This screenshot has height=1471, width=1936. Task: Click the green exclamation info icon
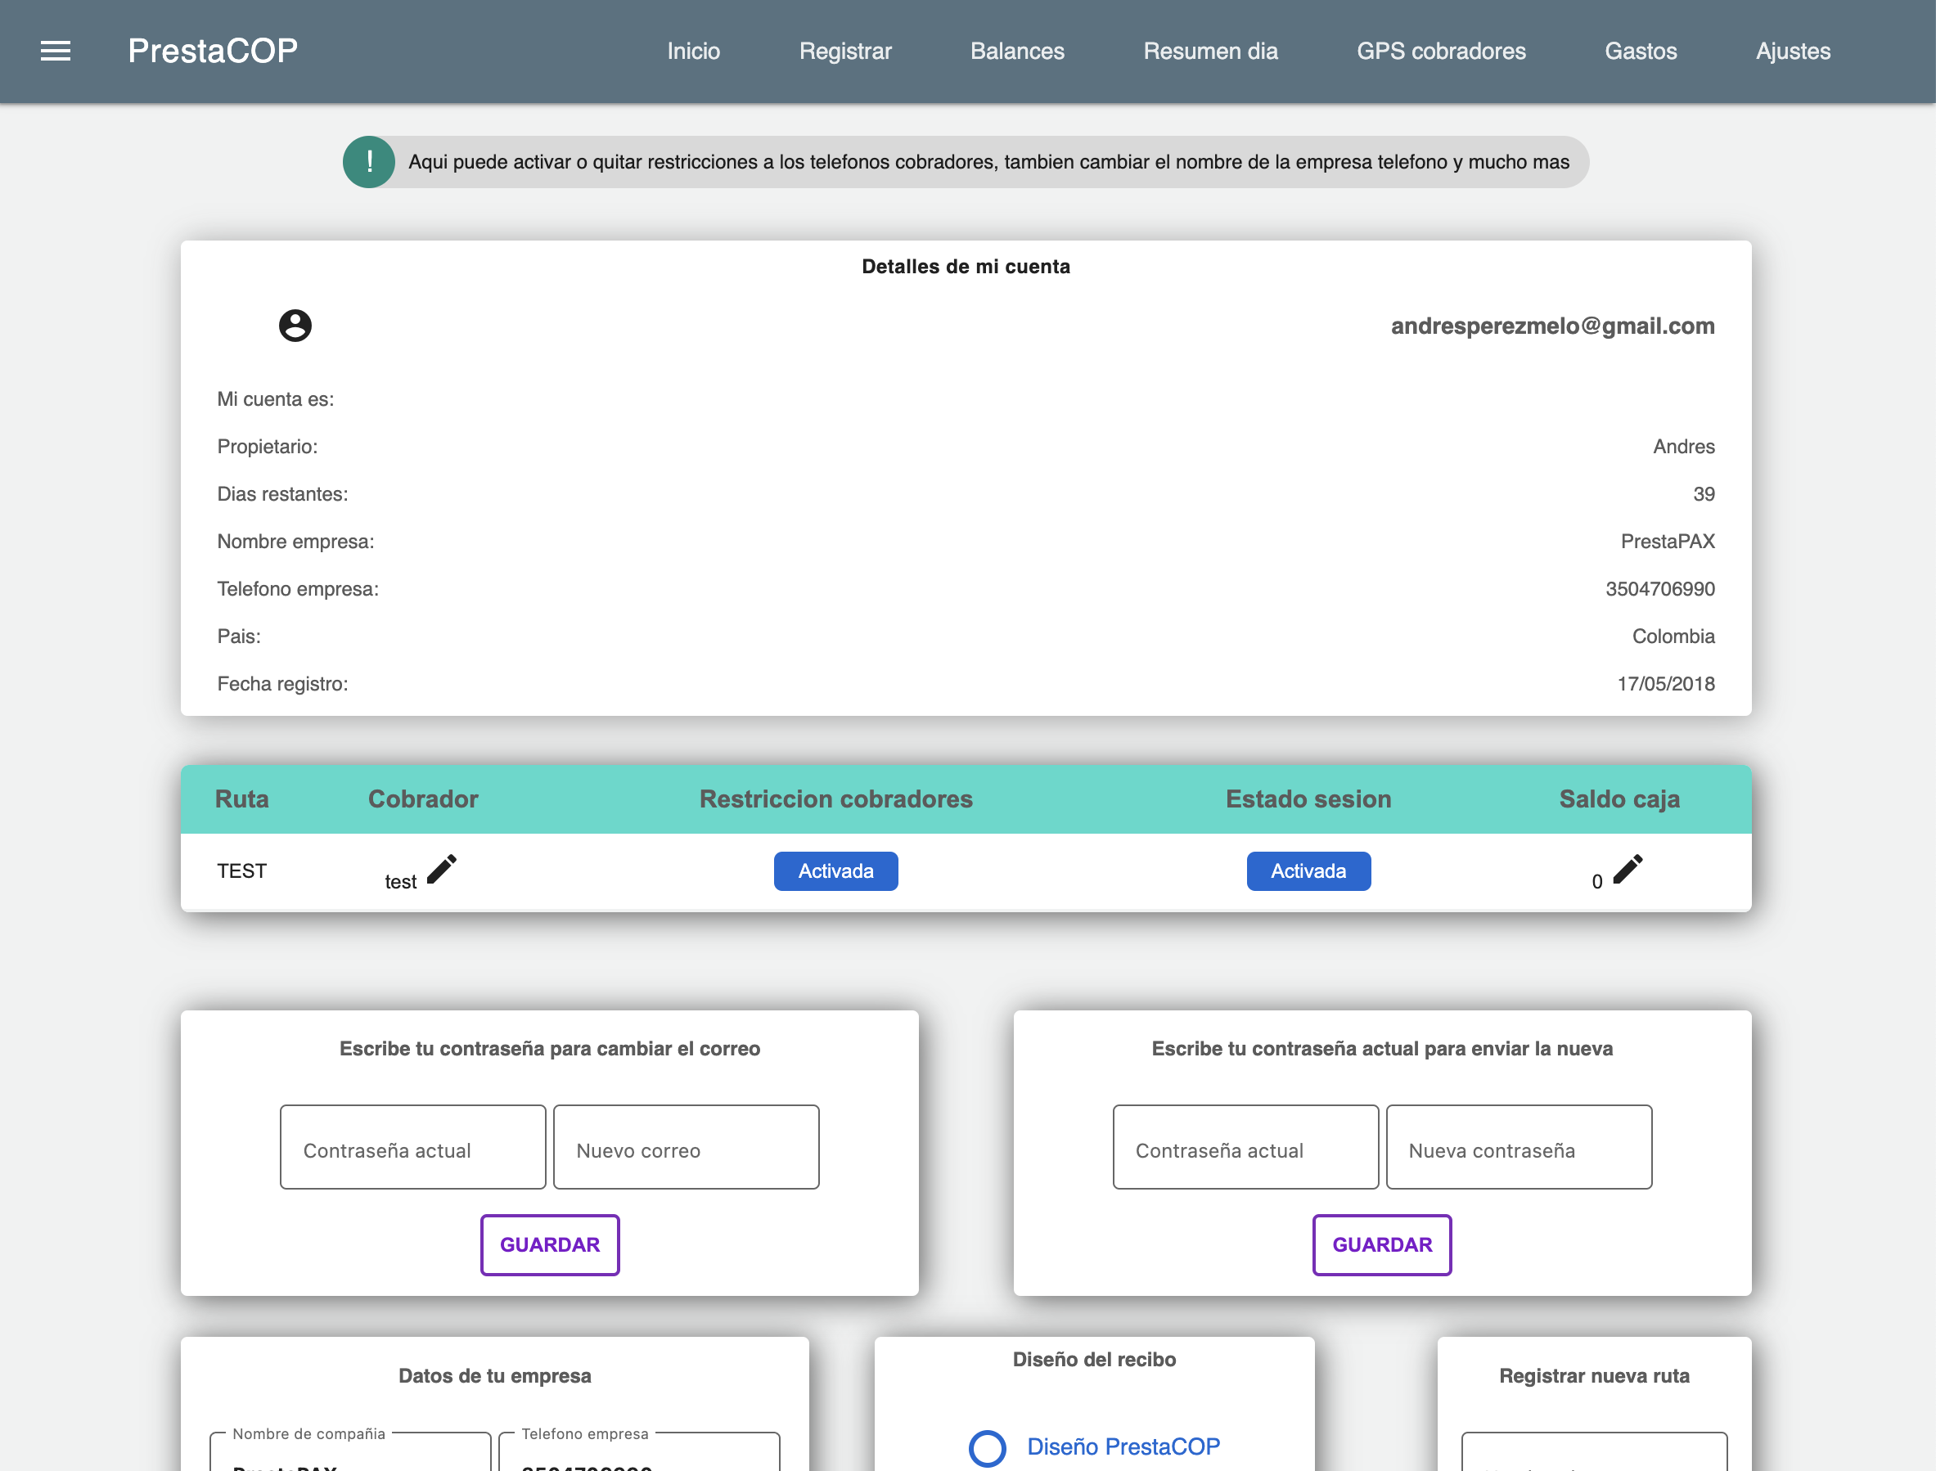369,162
